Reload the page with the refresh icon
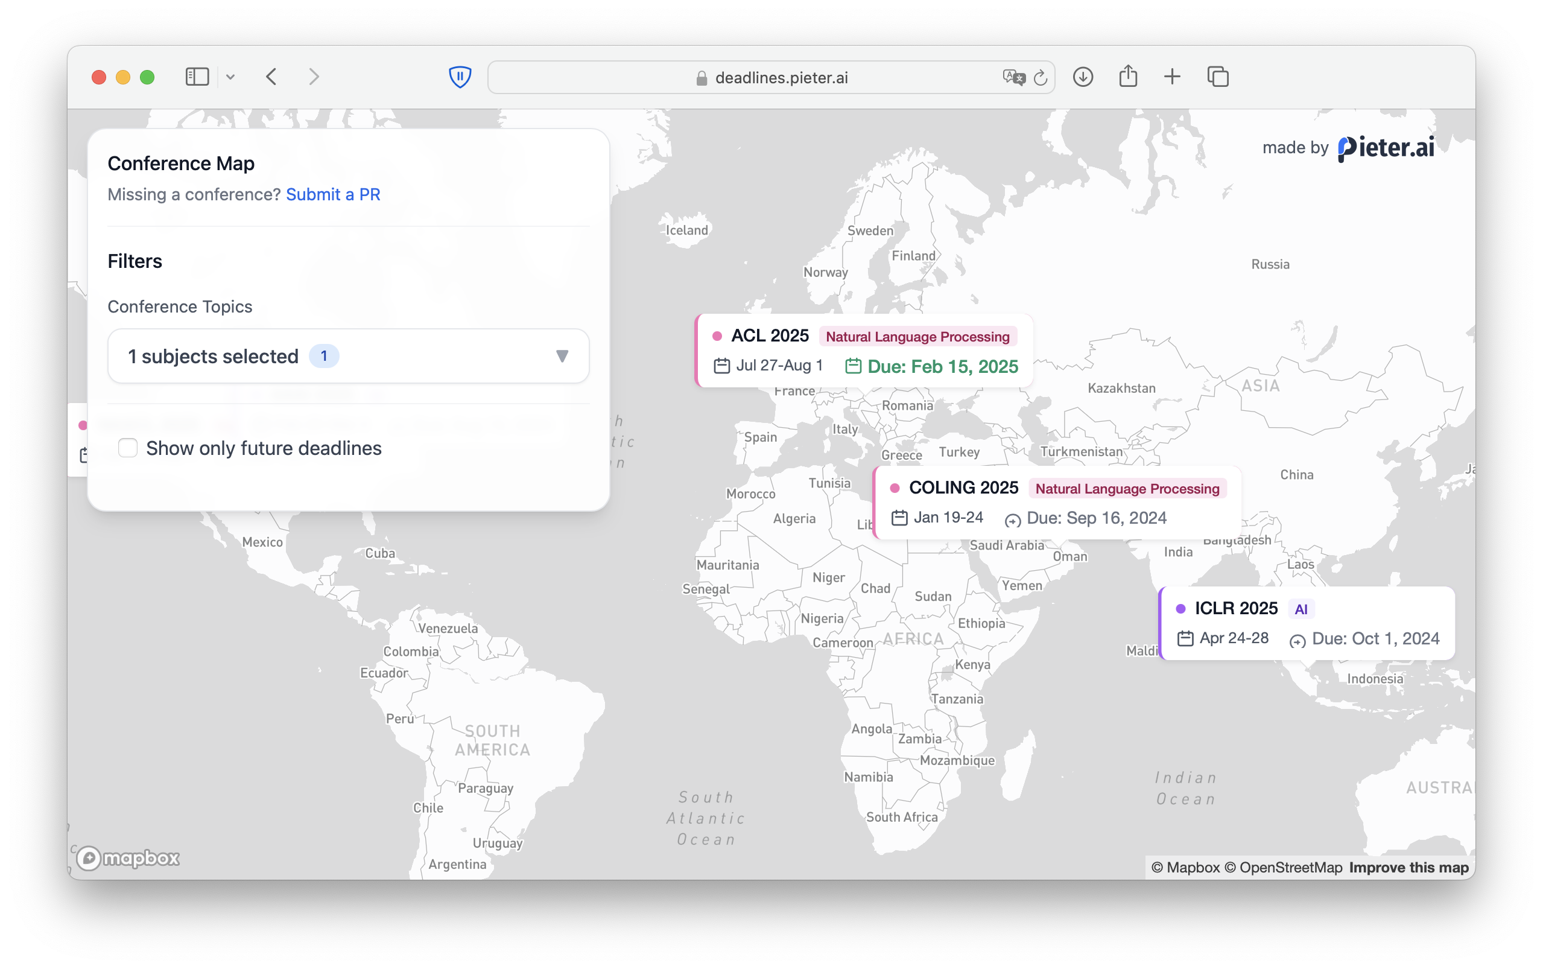1543x969 pixels. pos(1039,77)
